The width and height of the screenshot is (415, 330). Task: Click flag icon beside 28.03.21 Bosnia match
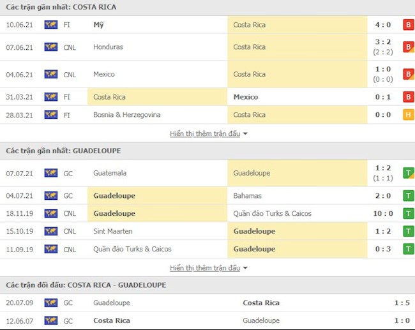(50, 115)
